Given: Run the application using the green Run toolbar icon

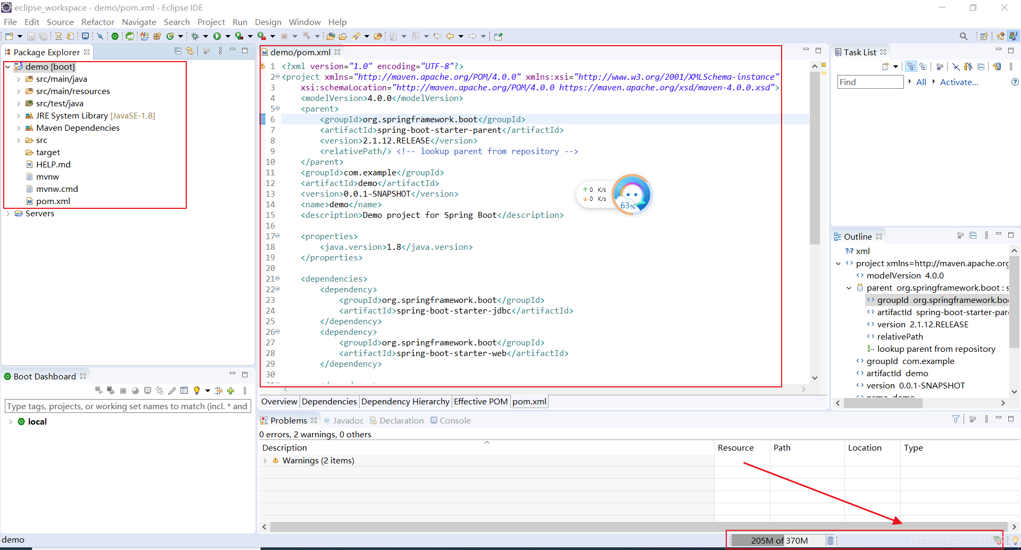Looking at the screenshot, I should point(217,36).
